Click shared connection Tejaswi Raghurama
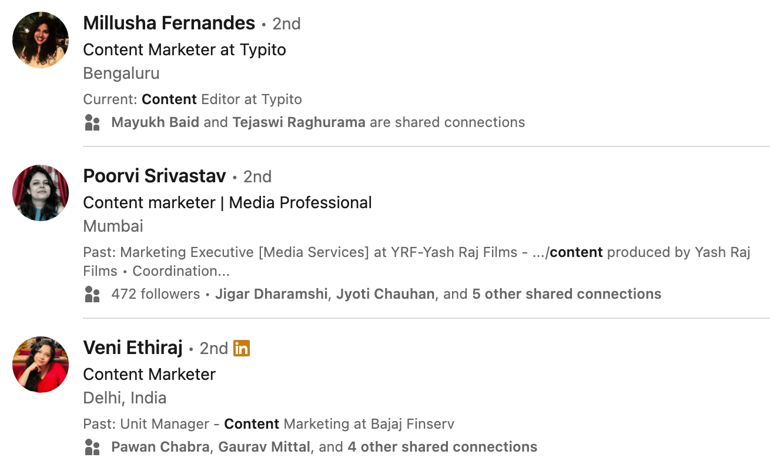Image resolution: width=770 pixels, height=474 pixels. tap(299, 122)
